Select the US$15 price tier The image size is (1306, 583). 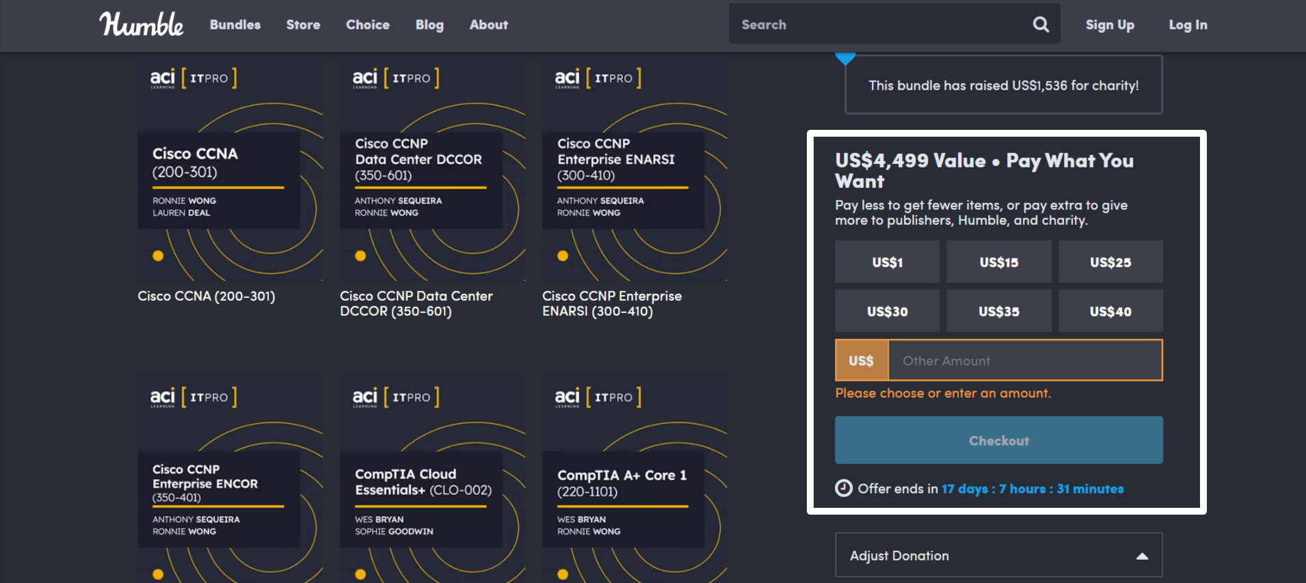tap(998, 262)
